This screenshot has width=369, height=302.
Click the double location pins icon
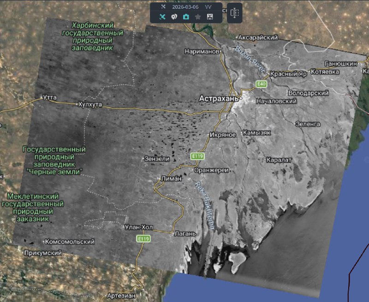[174, 17]
